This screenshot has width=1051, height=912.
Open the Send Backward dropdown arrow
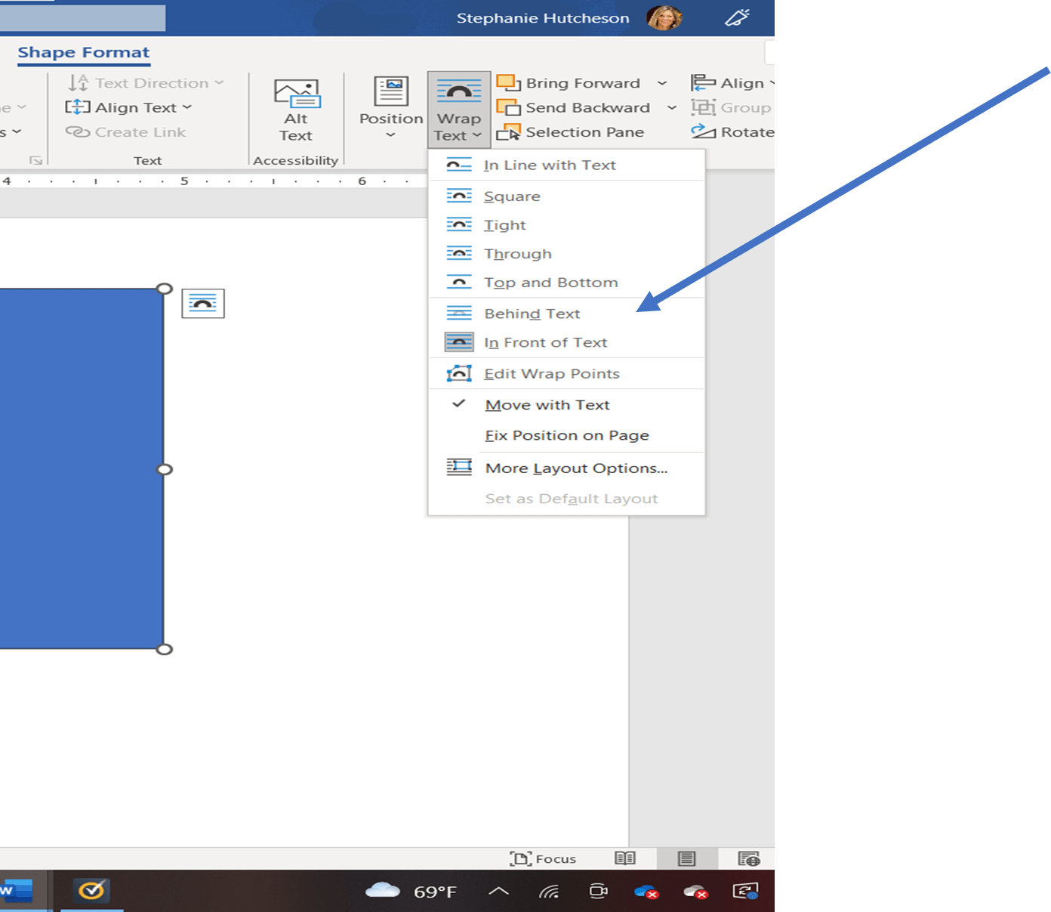pyautogui.click(x=672, y=107)
